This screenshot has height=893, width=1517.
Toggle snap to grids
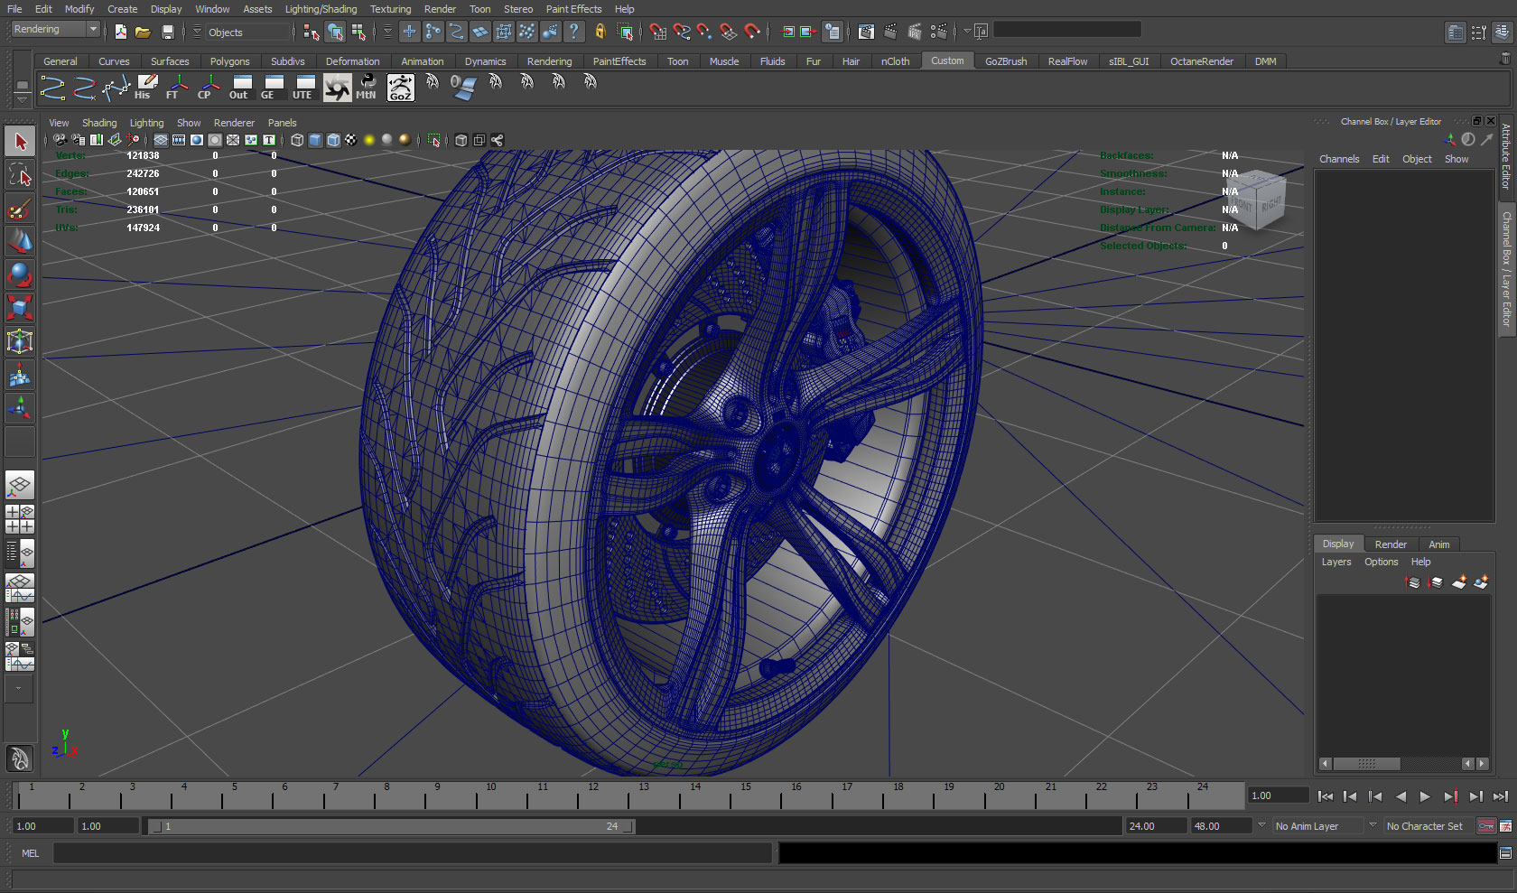pyautogui.click(x=657, y=32)
